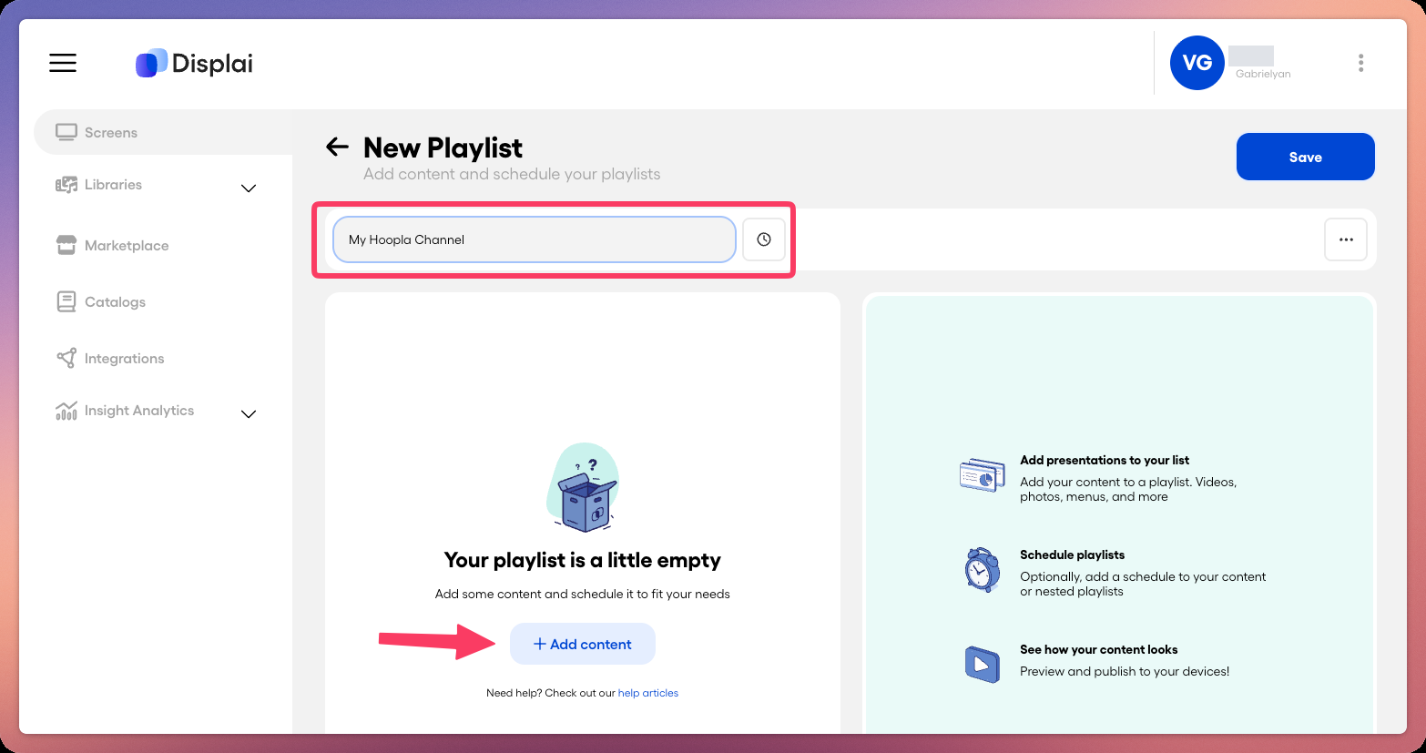Click the Schedule playlists heading

point(1072,555)
